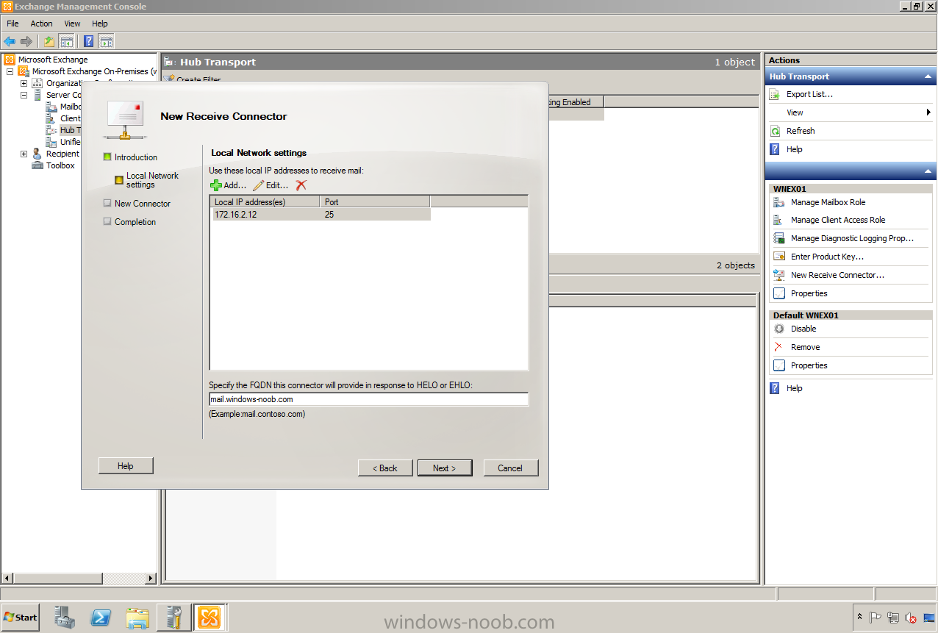
Task: Toggle Show/Hide Action Pane toolbar icon
Action: [x=106, y=41]
